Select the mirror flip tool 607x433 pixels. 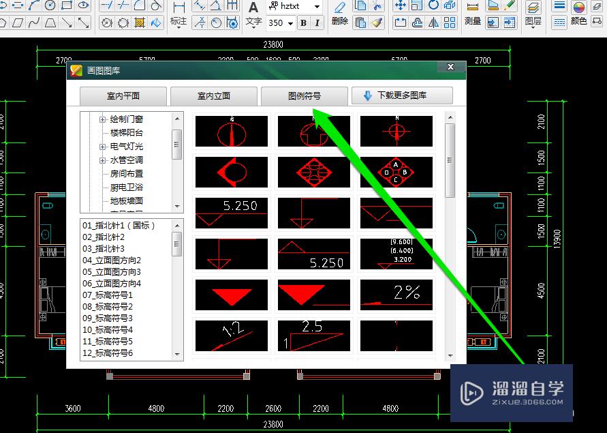(x=433, y=23)
